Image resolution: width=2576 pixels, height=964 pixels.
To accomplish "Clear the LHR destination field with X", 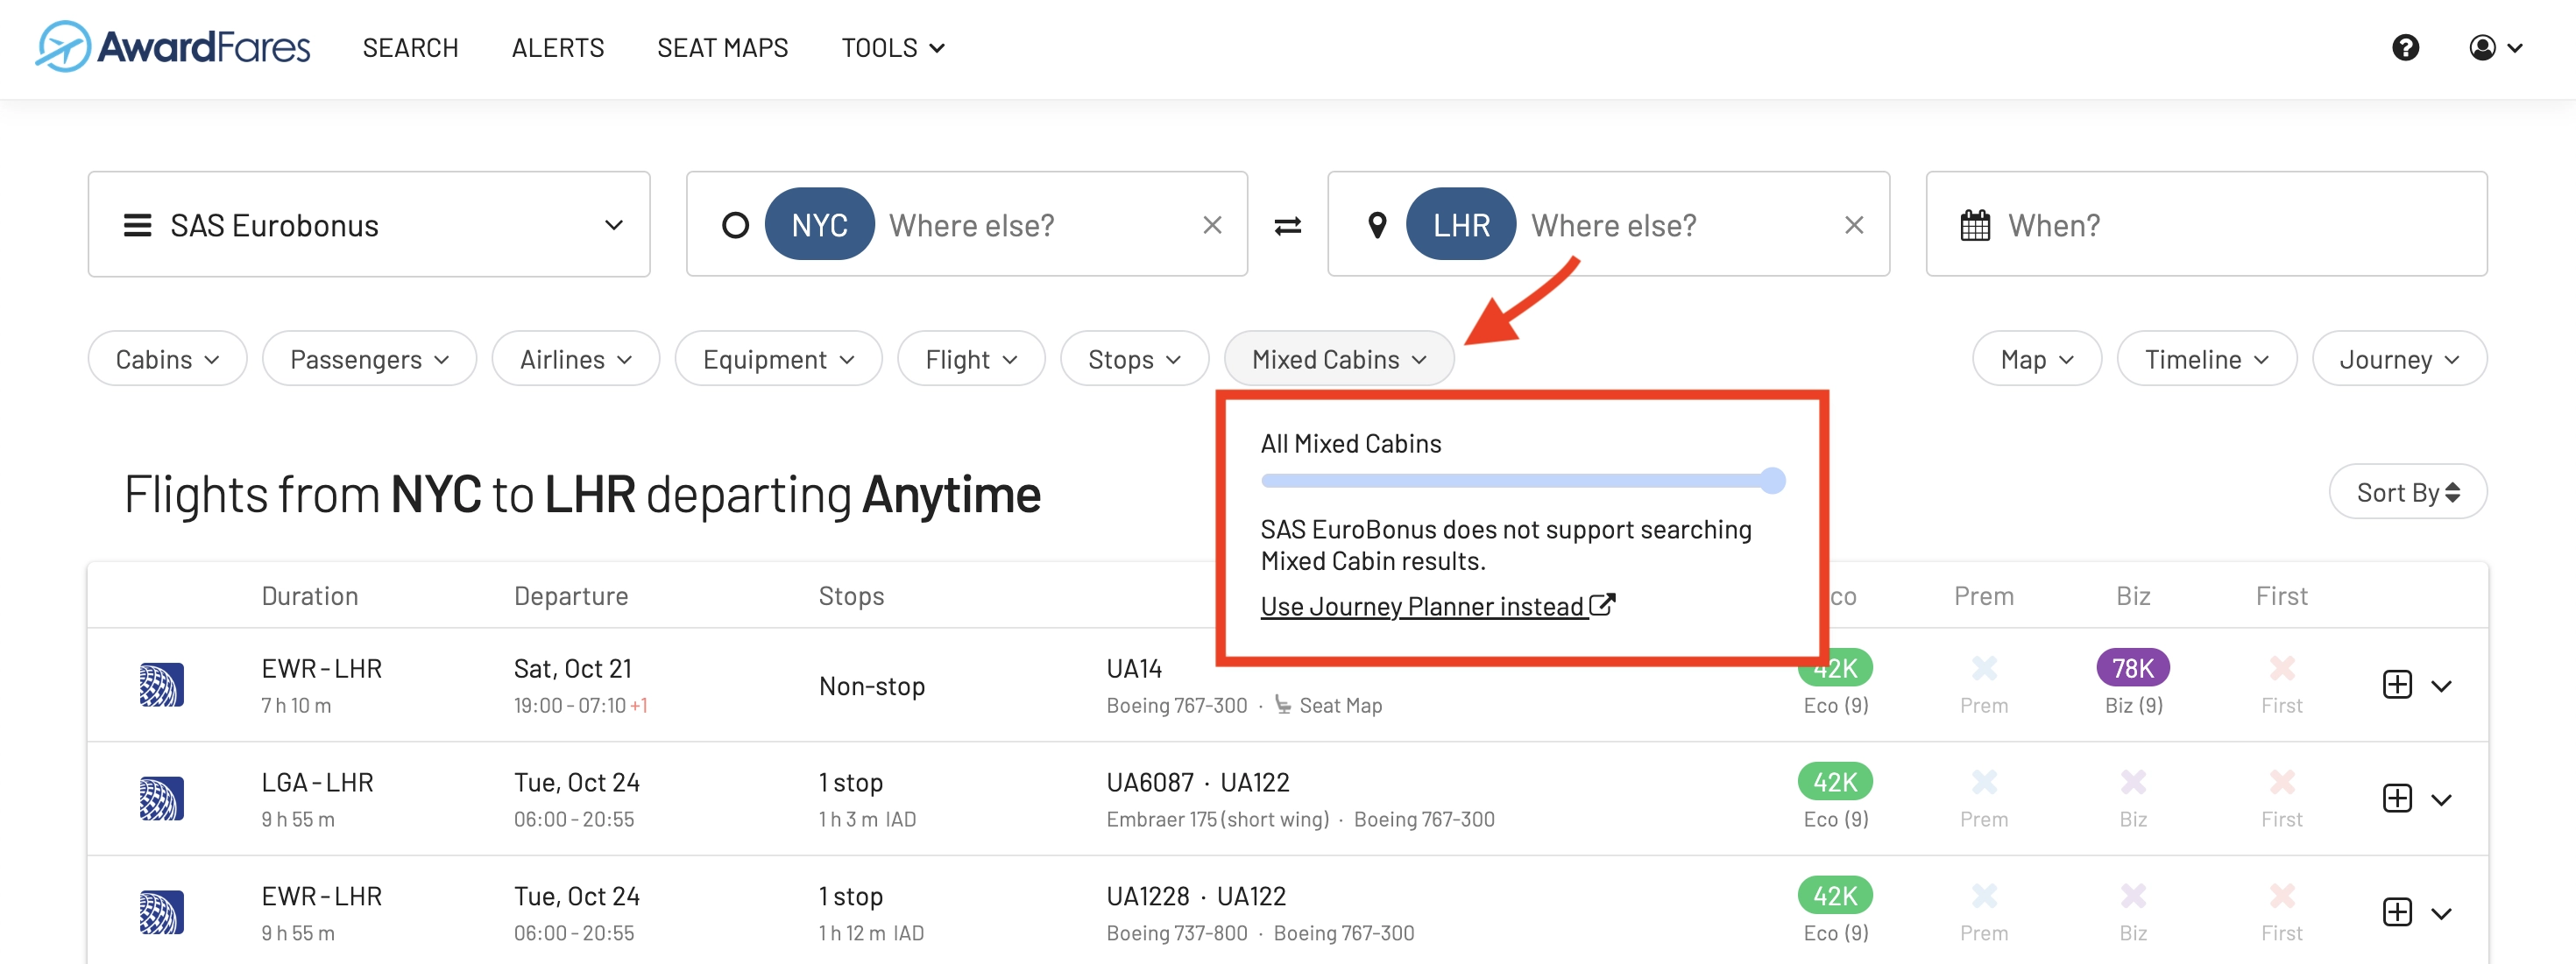I will click(x=1853, y=225).
